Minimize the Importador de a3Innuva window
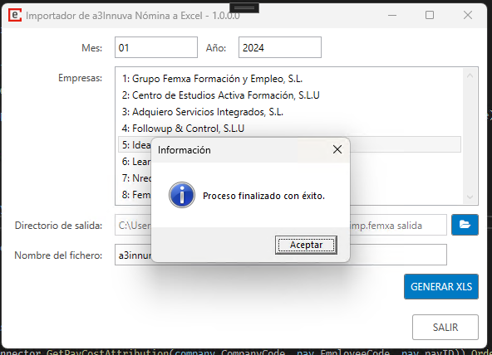The image size is (492, 355). click(x=392, y=15)
